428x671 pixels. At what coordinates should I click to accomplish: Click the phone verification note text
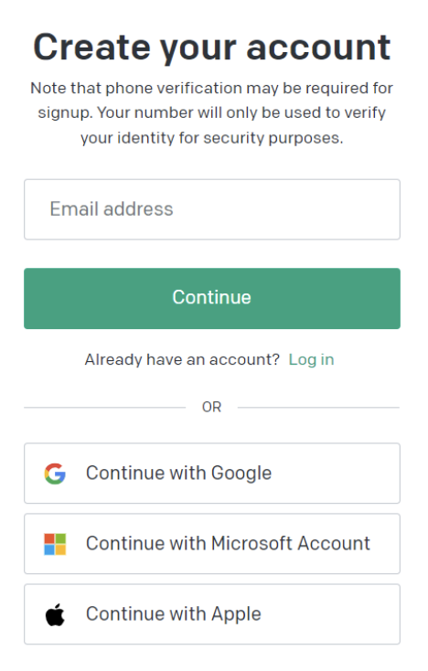[x=212, y=113]
